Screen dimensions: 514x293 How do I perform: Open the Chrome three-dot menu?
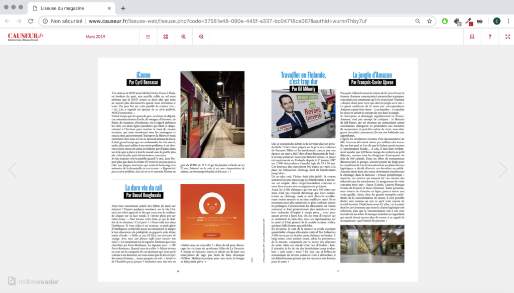pos(508,21)
